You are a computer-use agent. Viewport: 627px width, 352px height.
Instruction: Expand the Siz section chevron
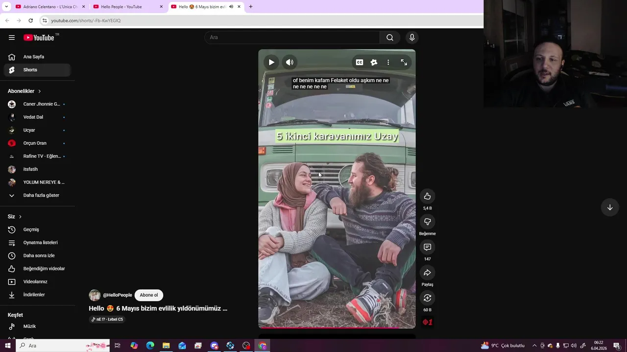click(x=20, y=217)
